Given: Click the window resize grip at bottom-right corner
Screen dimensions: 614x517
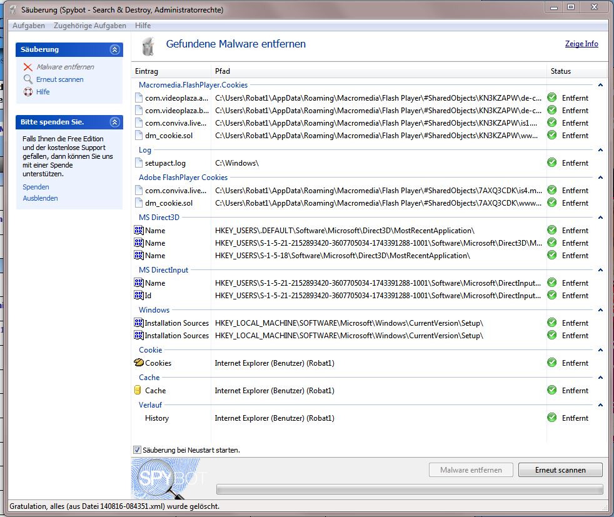Looking at the screenshot, I should (605, 508).
